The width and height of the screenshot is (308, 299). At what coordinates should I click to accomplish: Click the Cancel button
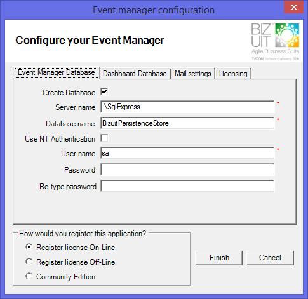click(x=270, y=258)
